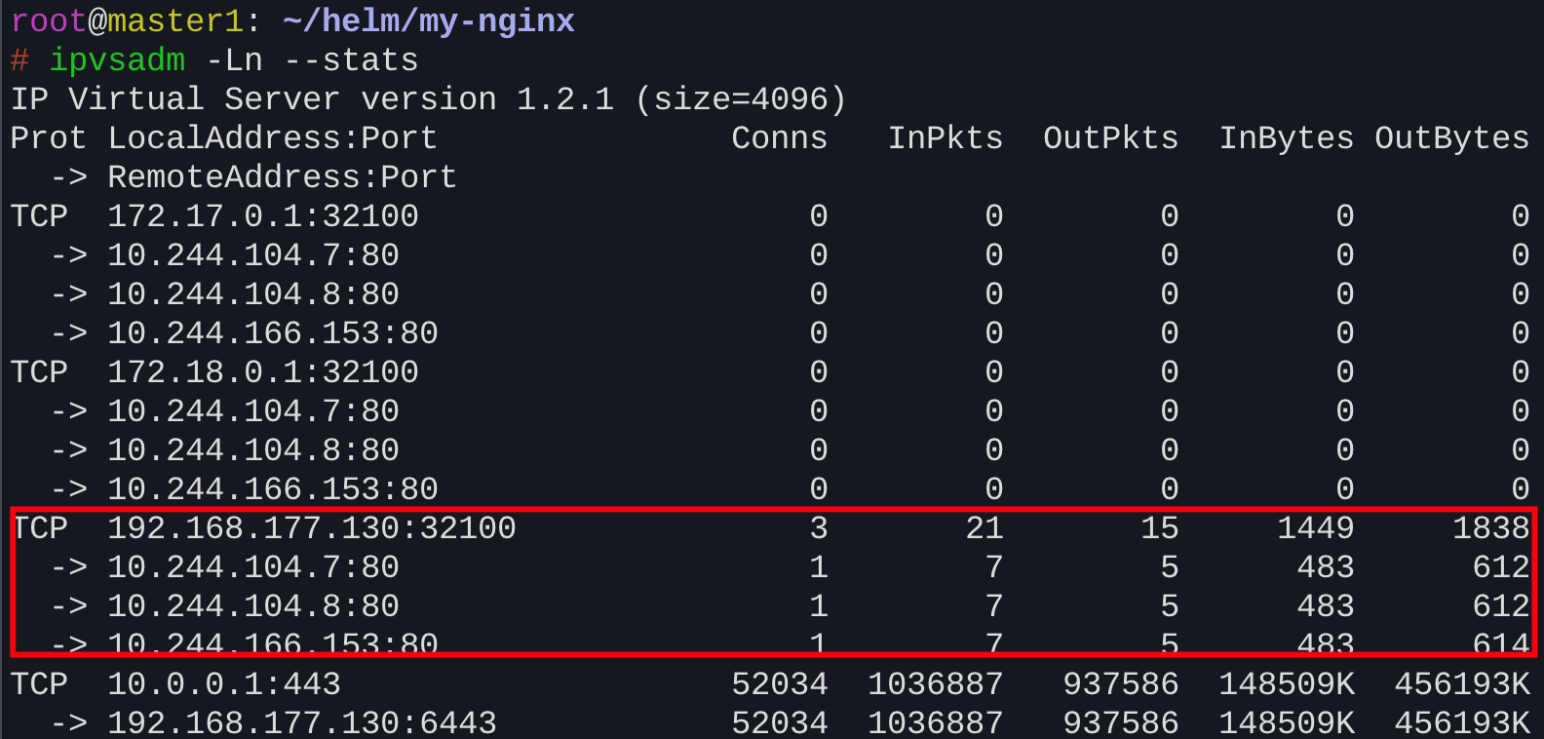Screen dimensions: 1544x739
Task: Click the InBytes column header
Action: (x=1286, y=138)
